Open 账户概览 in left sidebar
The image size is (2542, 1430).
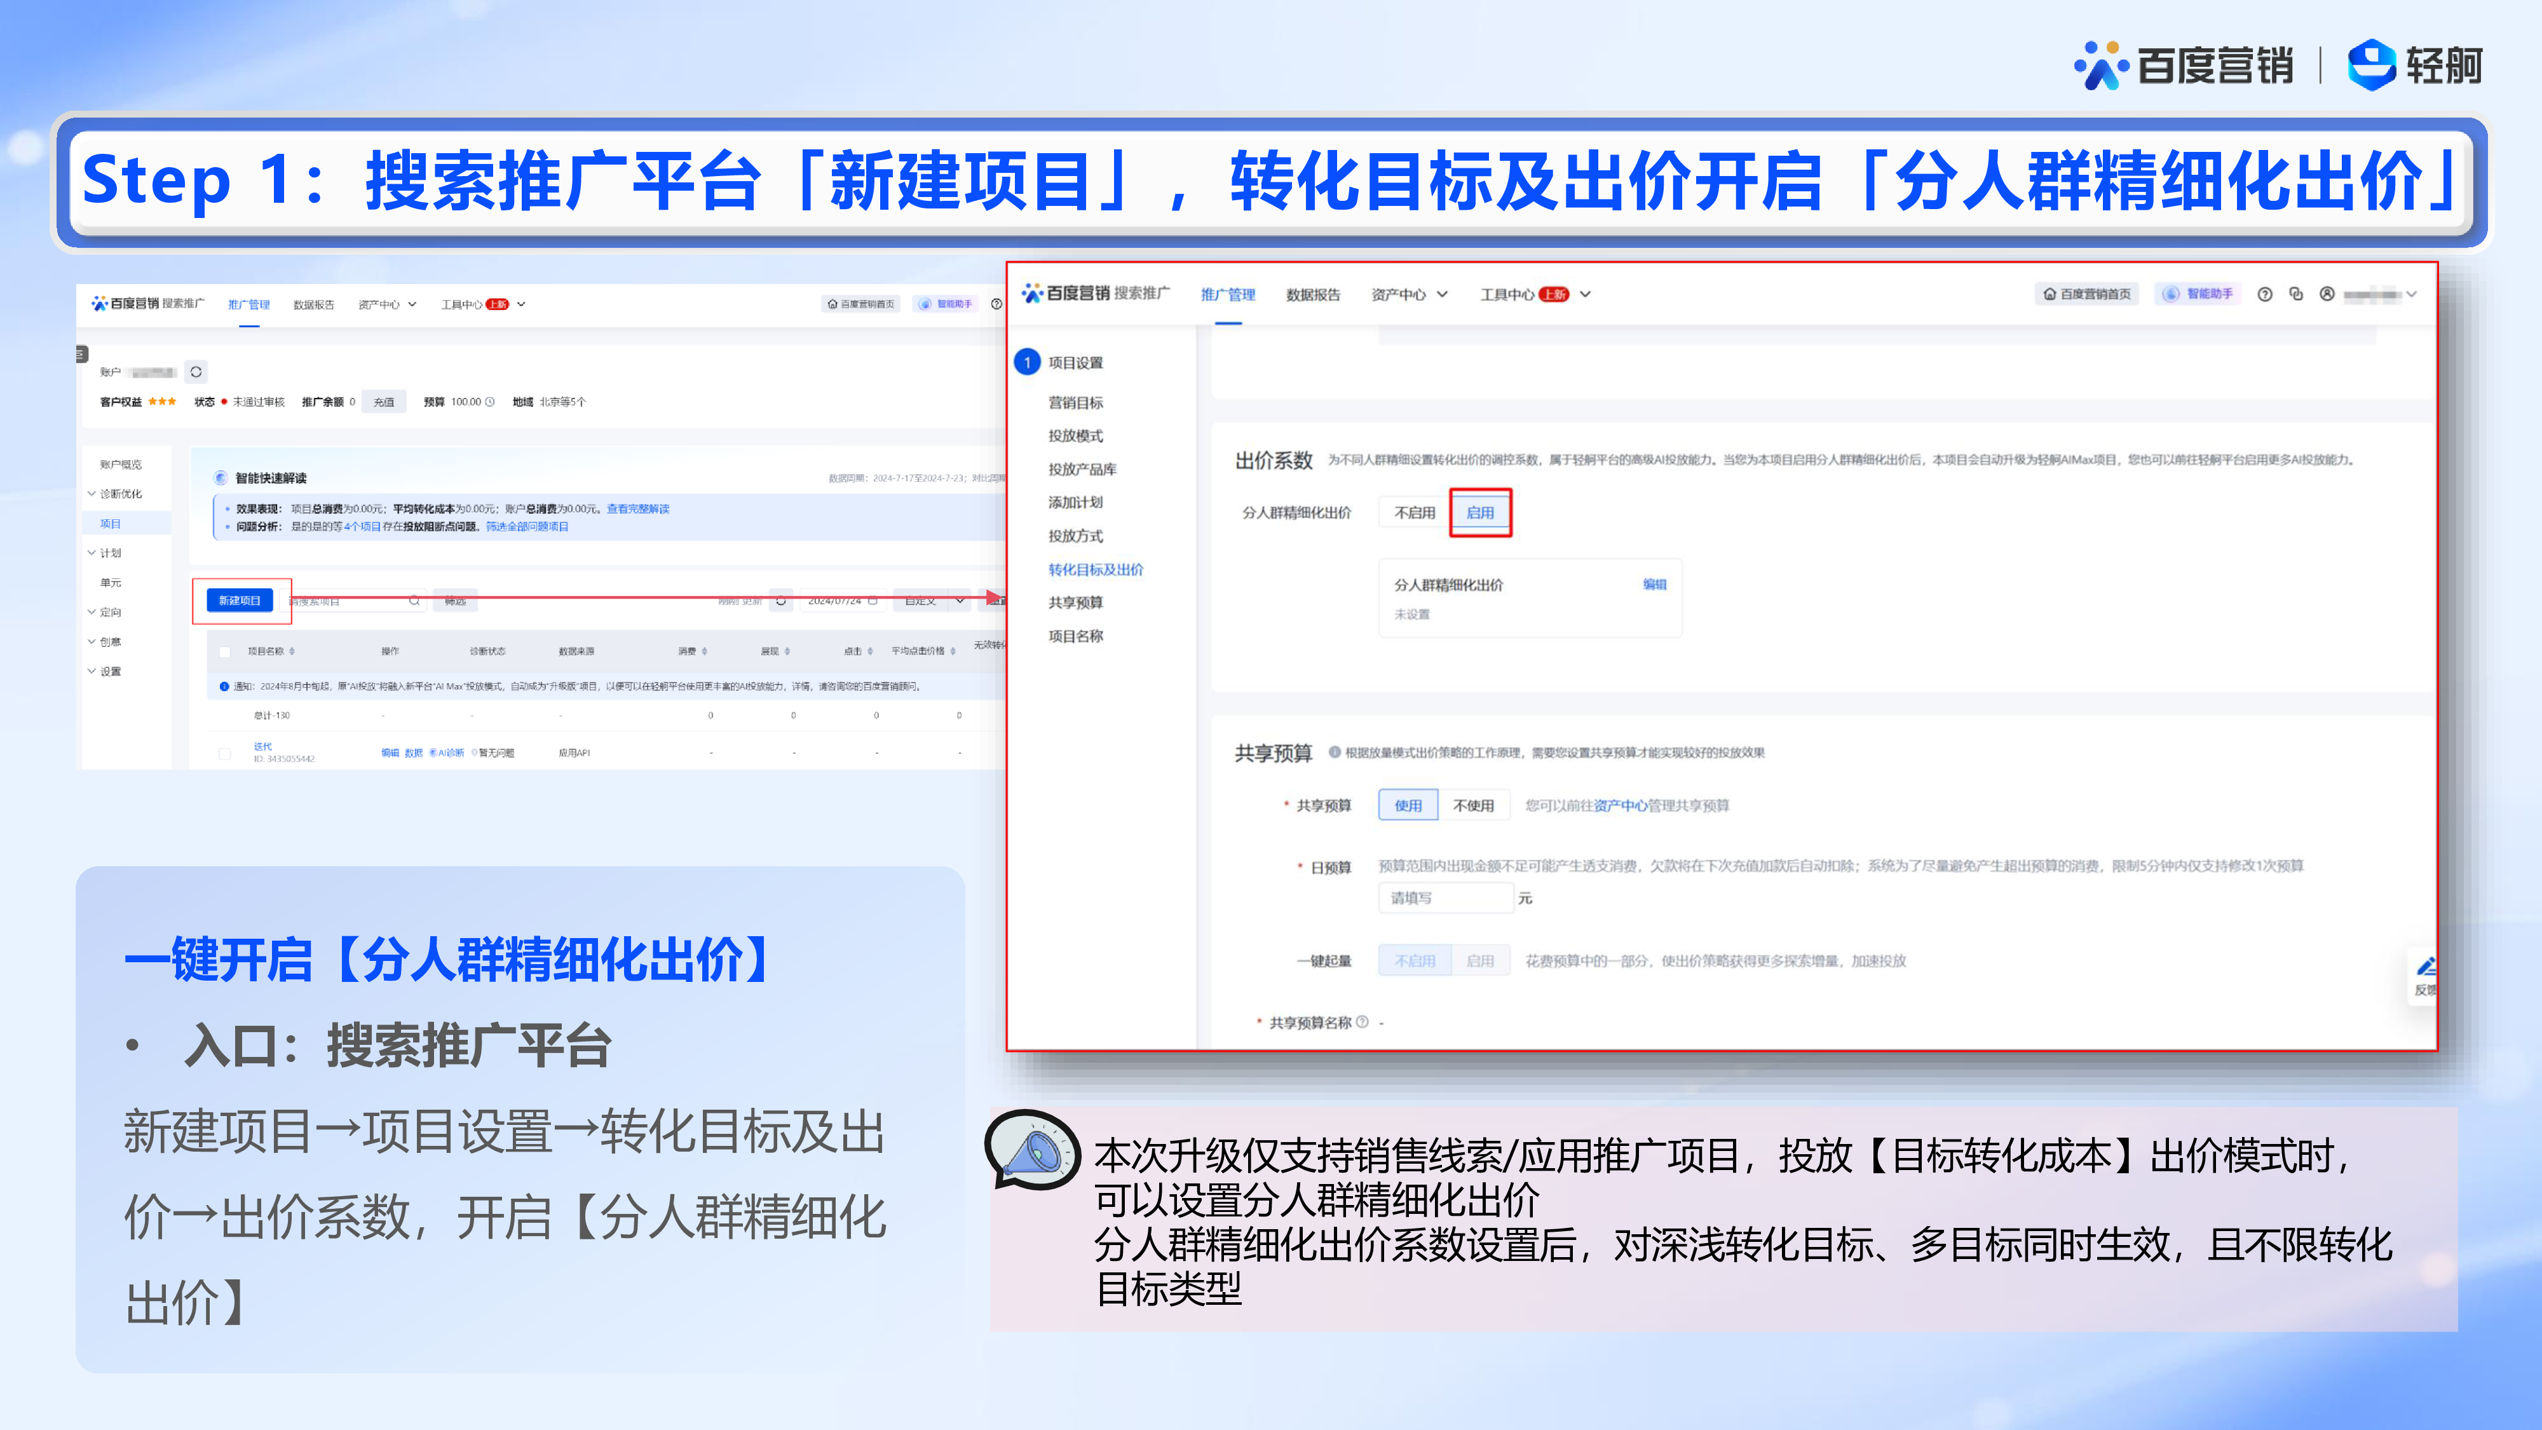pos(120,464)
